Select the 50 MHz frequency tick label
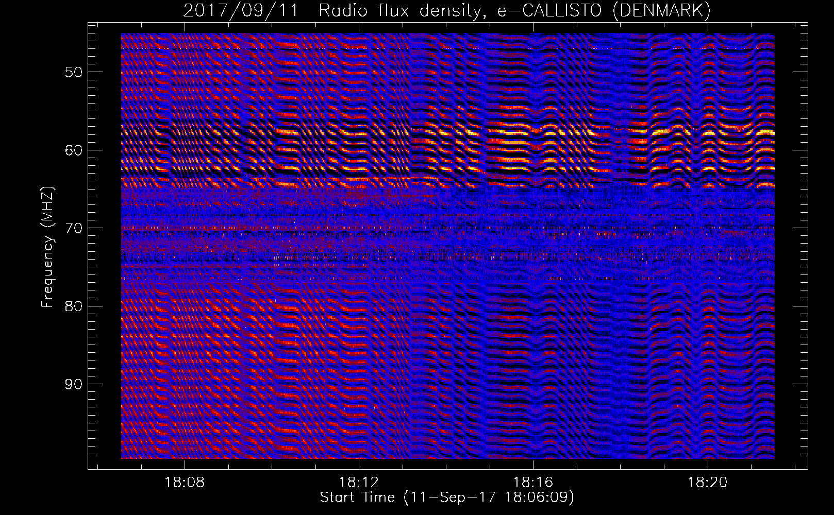 (x=74, y=72)
